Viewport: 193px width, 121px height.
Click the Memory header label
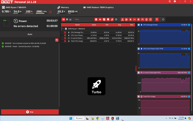pyautogui.click(x=65, y=7)
